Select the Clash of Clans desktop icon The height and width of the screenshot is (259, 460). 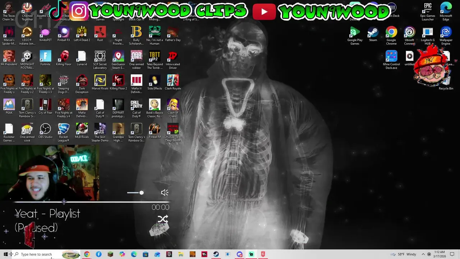click(x=173, y=108)
